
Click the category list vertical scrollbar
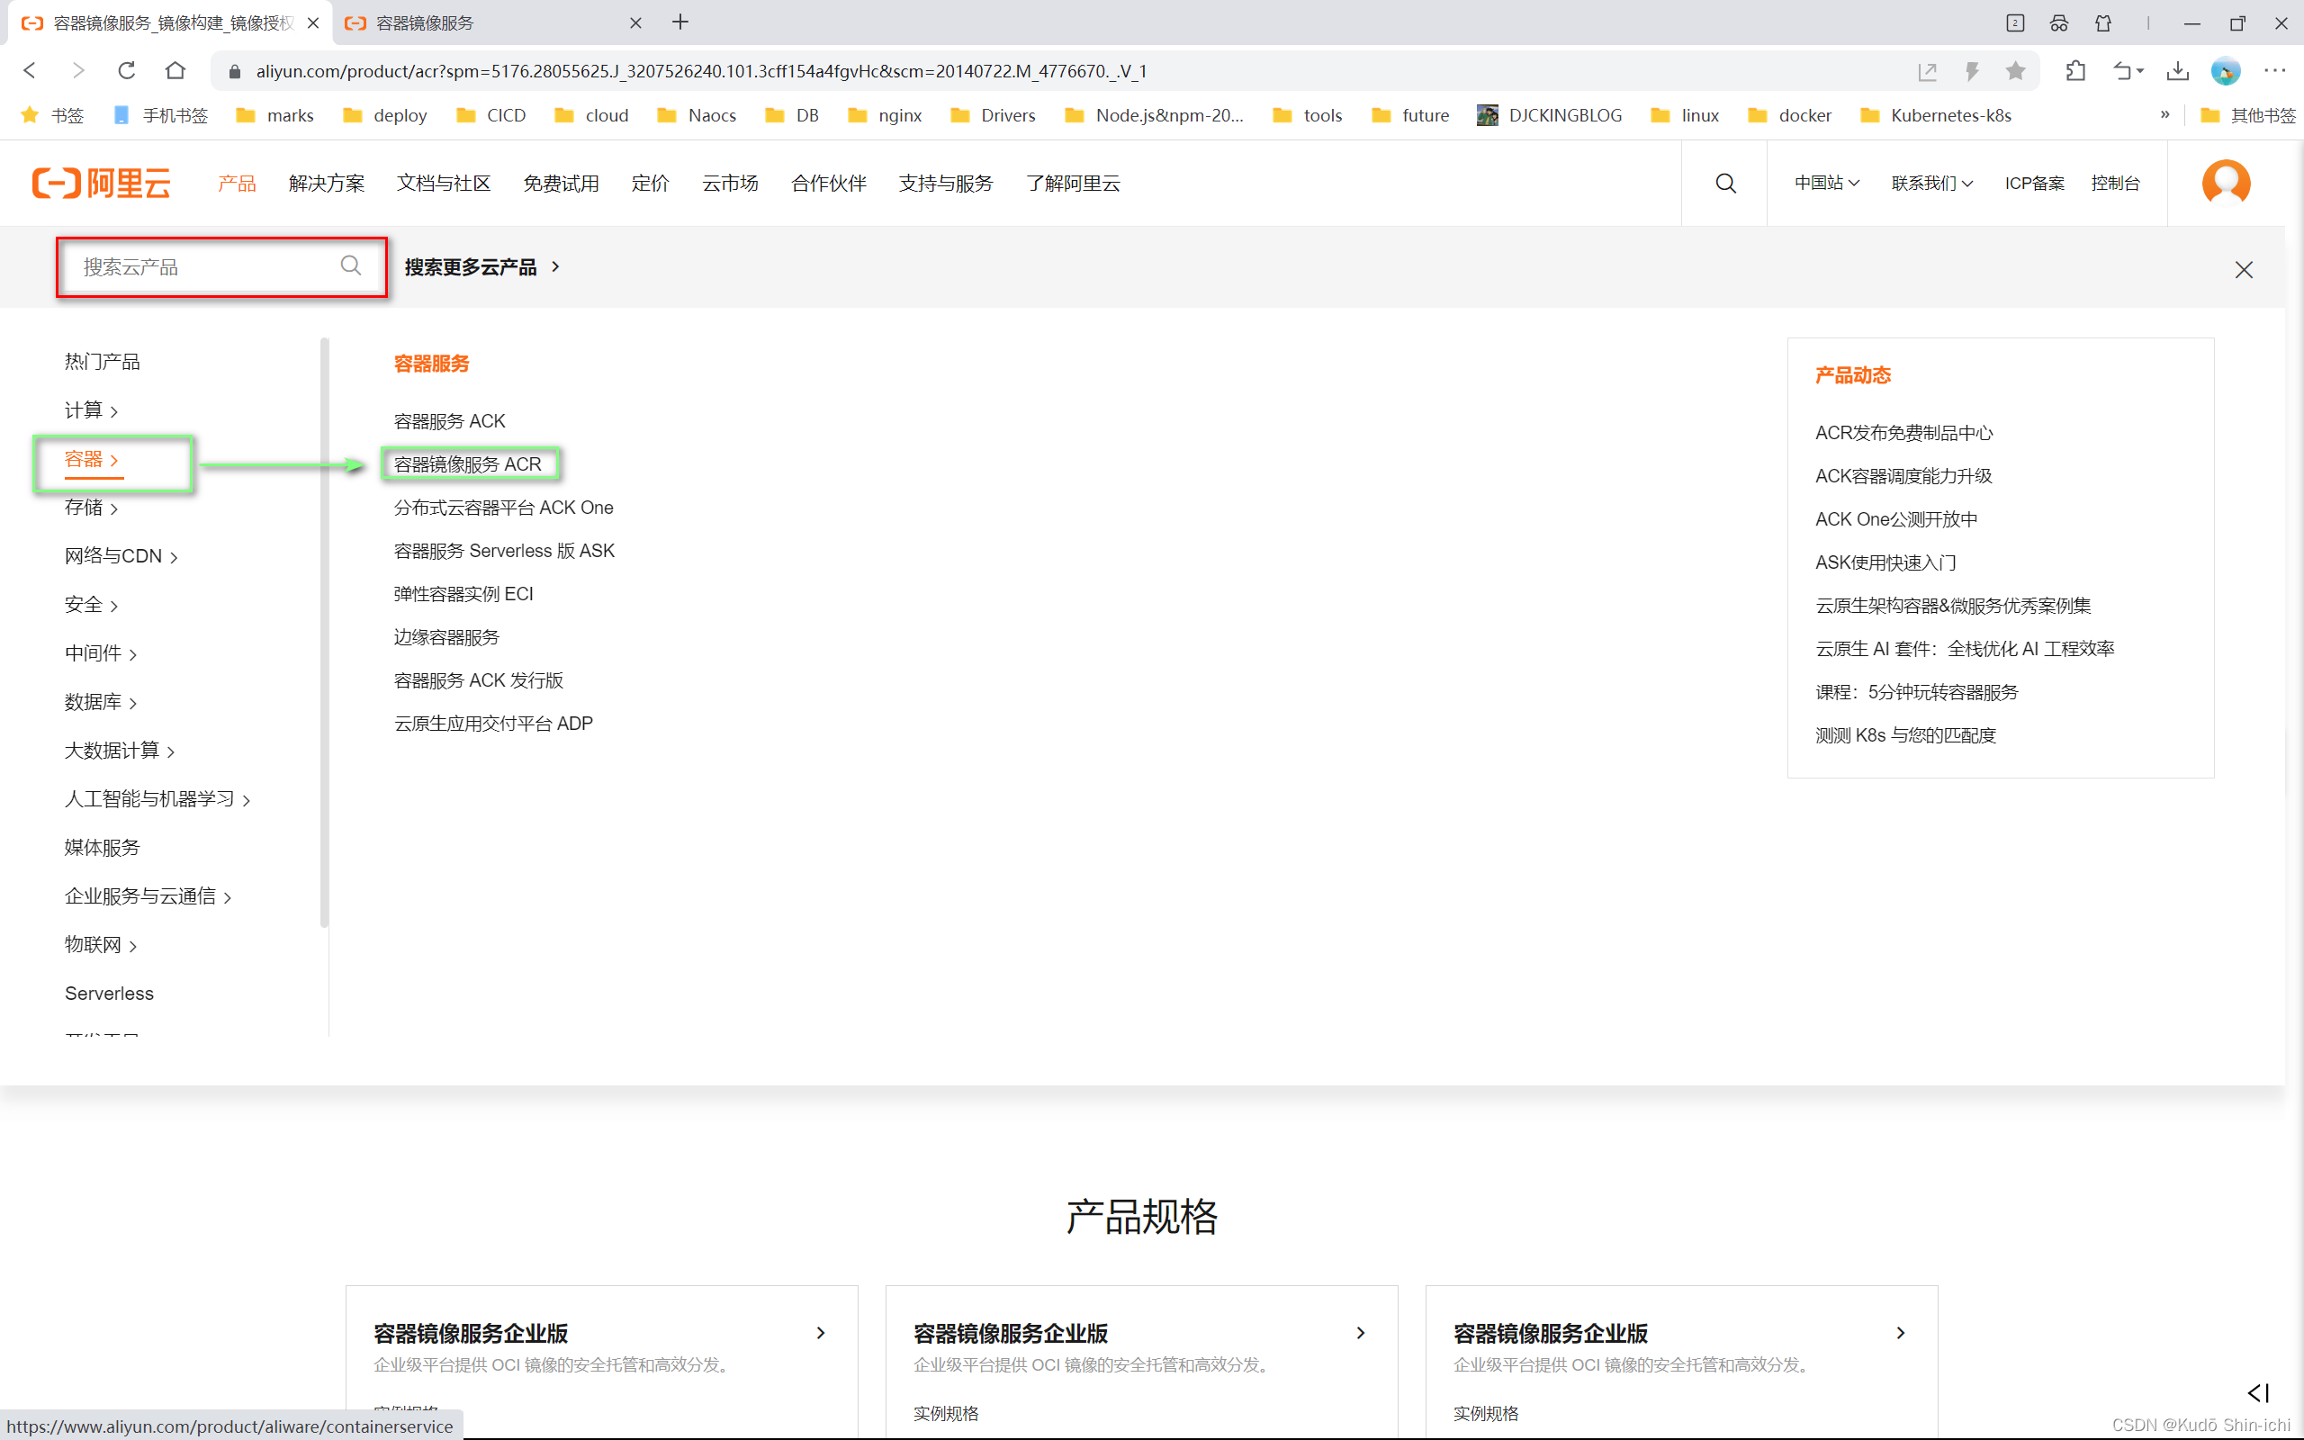(x=325, y=628)
